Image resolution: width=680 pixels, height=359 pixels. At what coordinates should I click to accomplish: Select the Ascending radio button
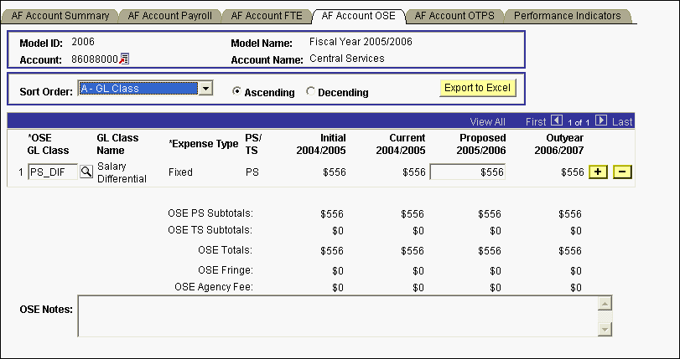point(237,91)
